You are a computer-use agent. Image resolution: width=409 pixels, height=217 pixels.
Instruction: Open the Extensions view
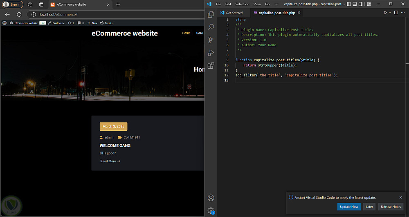(x=211, y=65)
